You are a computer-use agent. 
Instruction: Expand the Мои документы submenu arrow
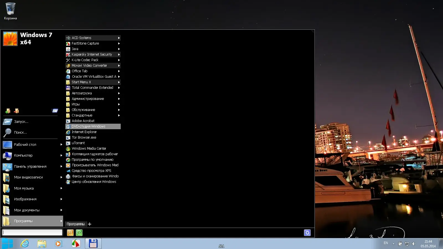[61, 210]
